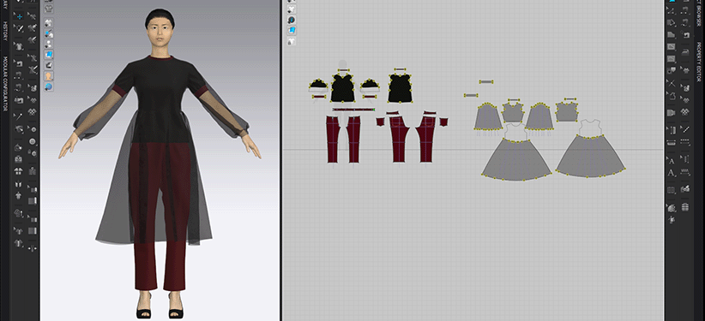
Task: Open the Property Editor side tab
Action: 699,62
